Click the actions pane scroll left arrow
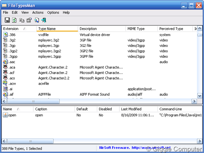Image resolution: width=204 pixels, height=153 pixels. 4,141
